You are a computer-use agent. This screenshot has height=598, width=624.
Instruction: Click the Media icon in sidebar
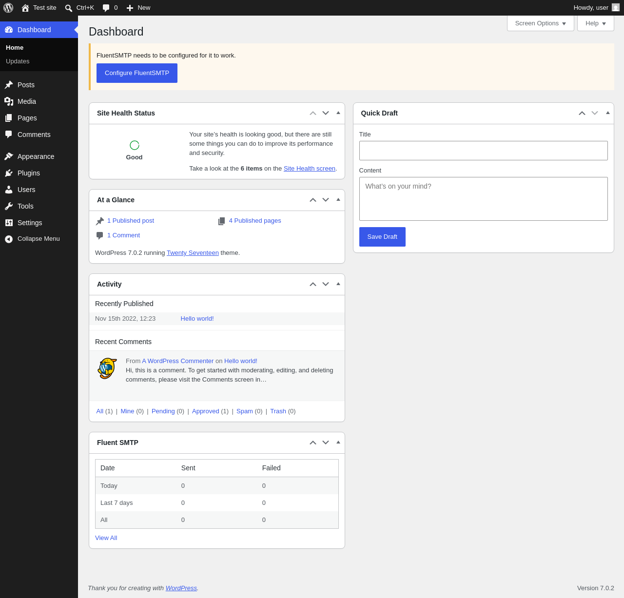pyautogui.click(x=9, y=101)
